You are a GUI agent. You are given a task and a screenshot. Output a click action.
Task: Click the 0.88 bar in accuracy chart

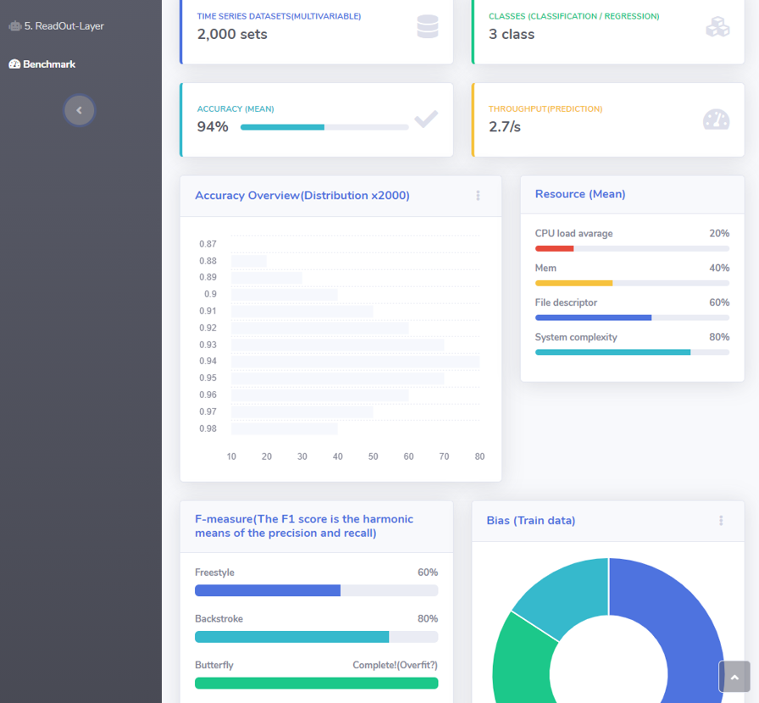249,262
